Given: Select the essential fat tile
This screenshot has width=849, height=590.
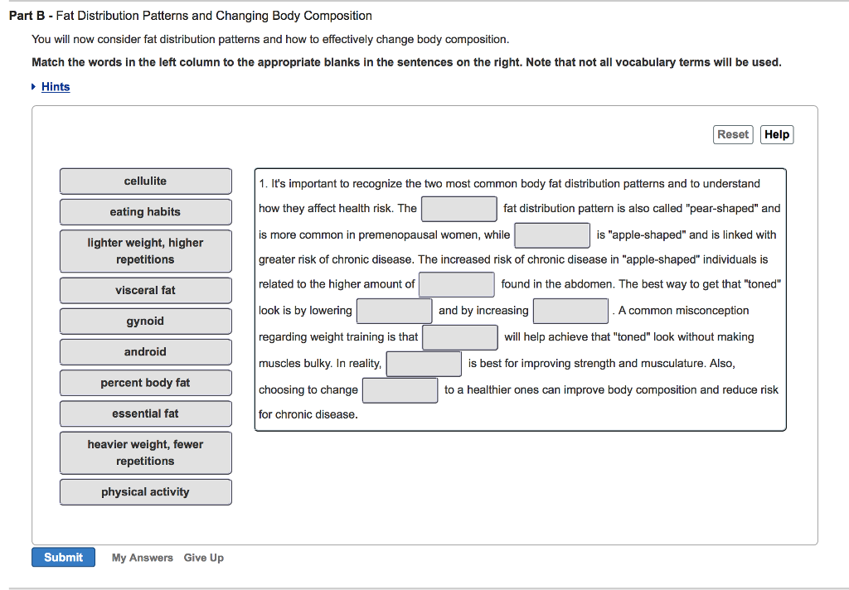Looking at the screenshot, I should (145, 413).
